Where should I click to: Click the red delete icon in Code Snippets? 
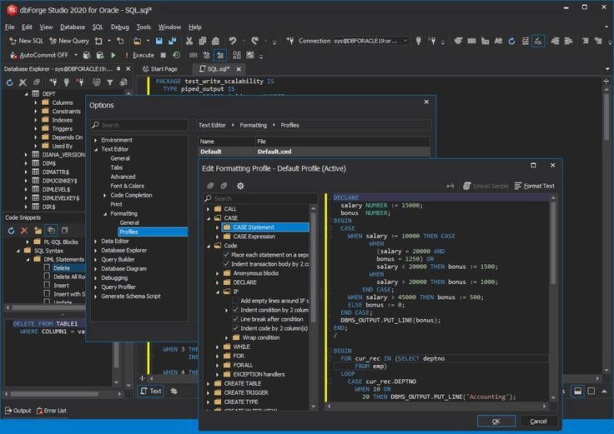(24, 230)
